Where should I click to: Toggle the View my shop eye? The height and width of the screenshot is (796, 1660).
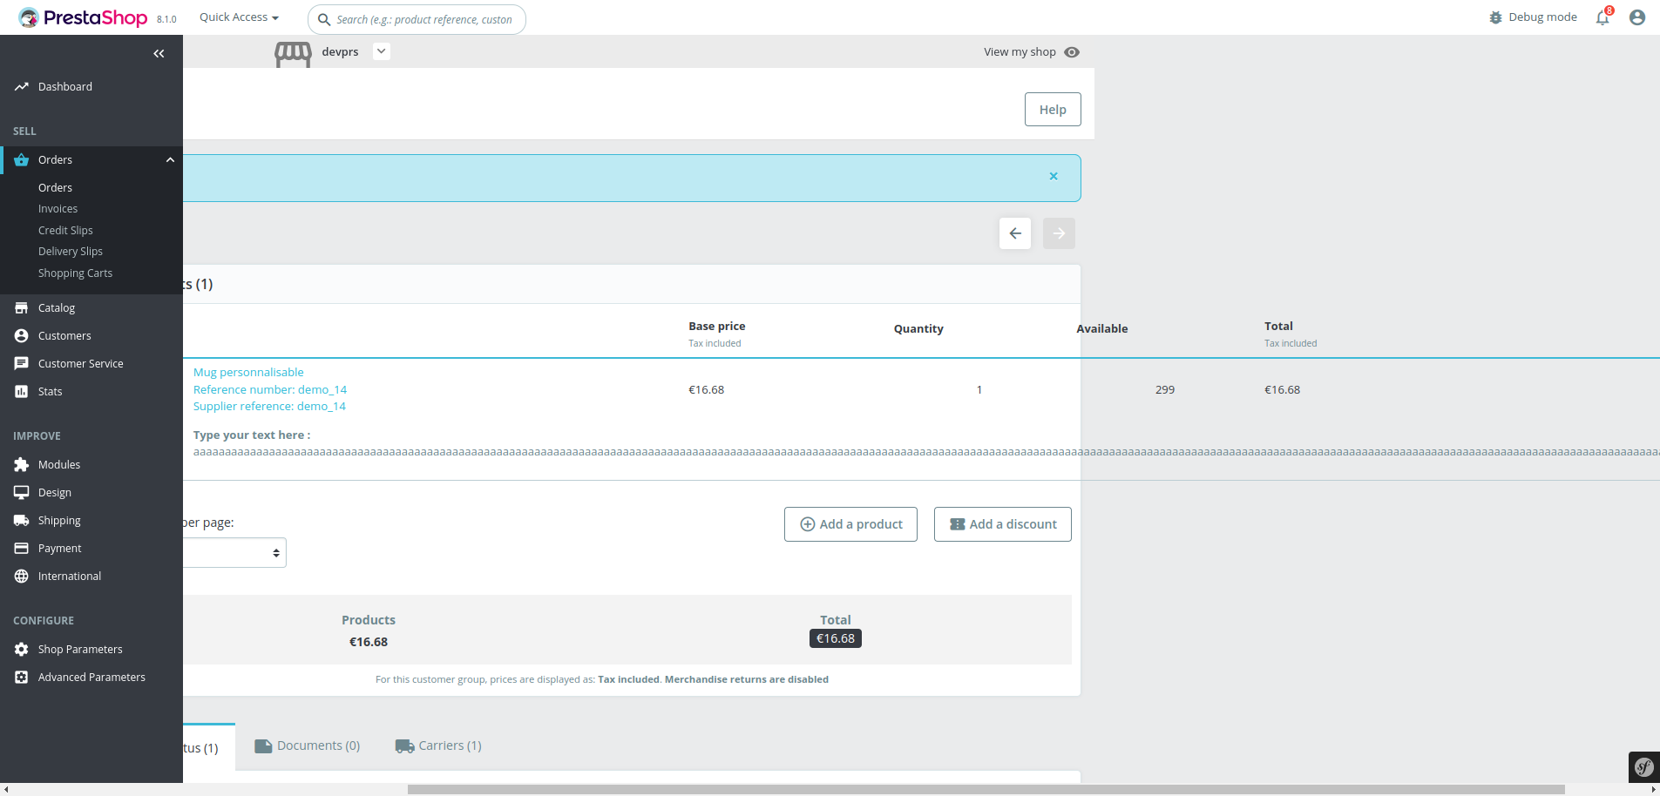pos(1071,51)
